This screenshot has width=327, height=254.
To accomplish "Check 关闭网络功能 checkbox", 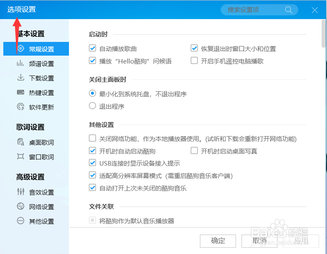I will (x=92, y=138).
